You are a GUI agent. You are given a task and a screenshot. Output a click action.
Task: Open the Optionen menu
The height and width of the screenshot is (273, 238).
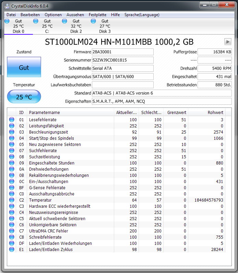point(53,15)
